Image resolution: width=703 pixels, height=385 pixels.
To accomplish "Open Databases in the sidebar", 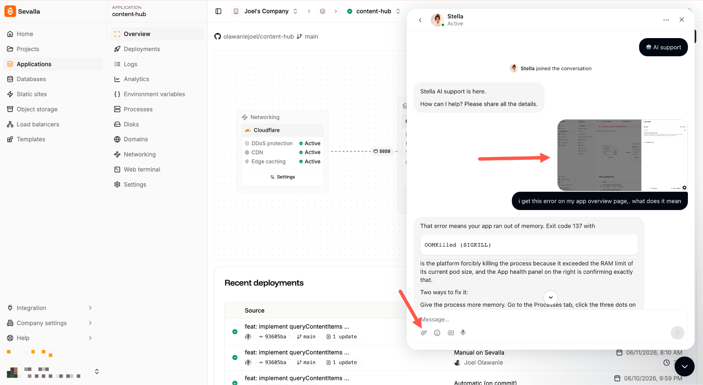I will click(x=53, y=79).
